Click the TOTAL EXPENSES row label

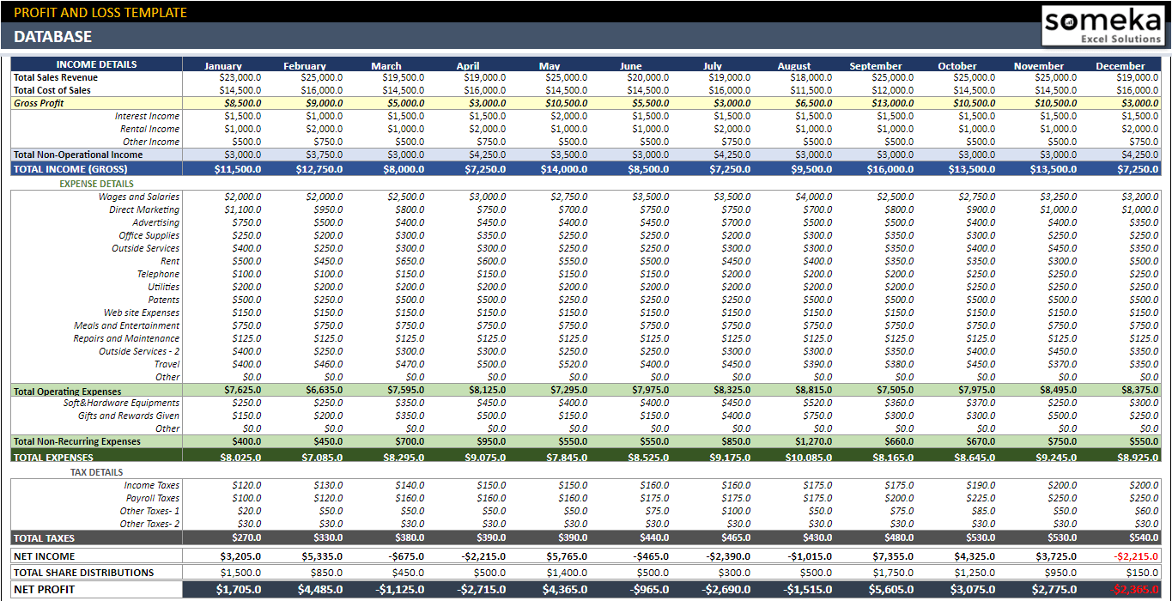[53, 458]
